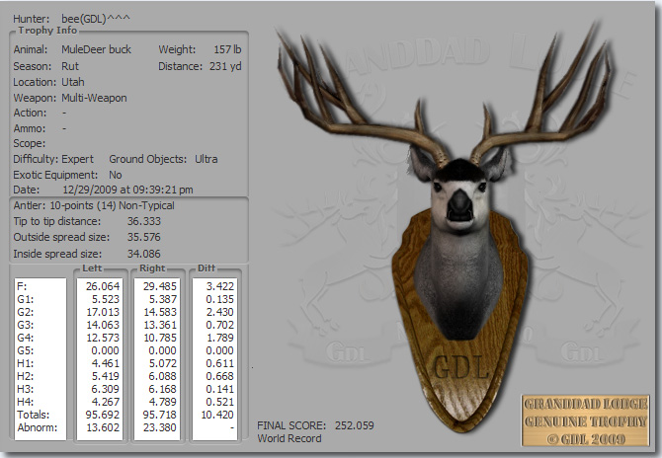
Task: Click the Trophy Info group label
Action: [47, 31]
